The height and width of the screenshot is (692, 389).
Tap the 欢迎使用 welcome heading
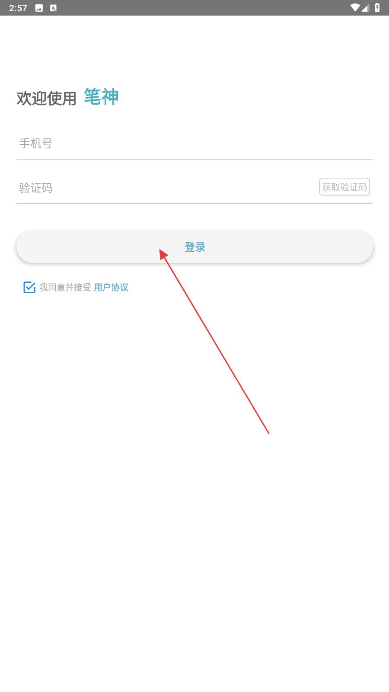pyautogui.click(x=47, y=99)
